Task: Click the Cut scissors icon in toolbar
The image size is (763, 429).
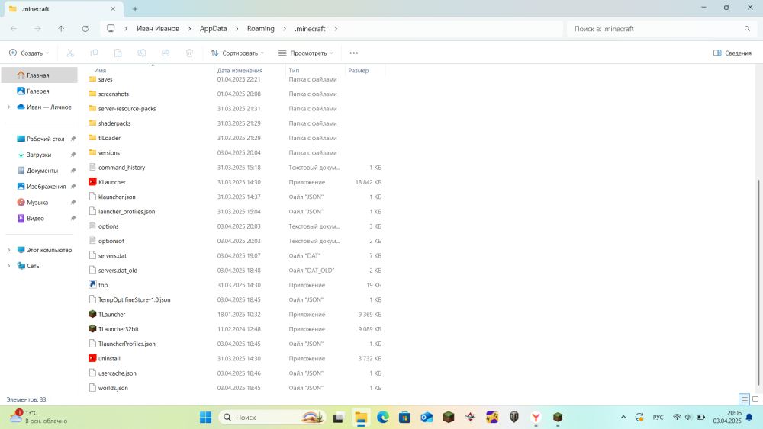Action: coord(70,53)
